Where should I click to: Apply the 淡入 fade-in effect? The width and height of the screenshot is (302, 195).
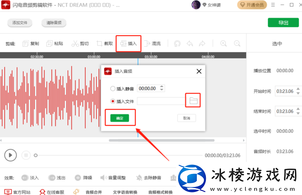coord(30,178)
